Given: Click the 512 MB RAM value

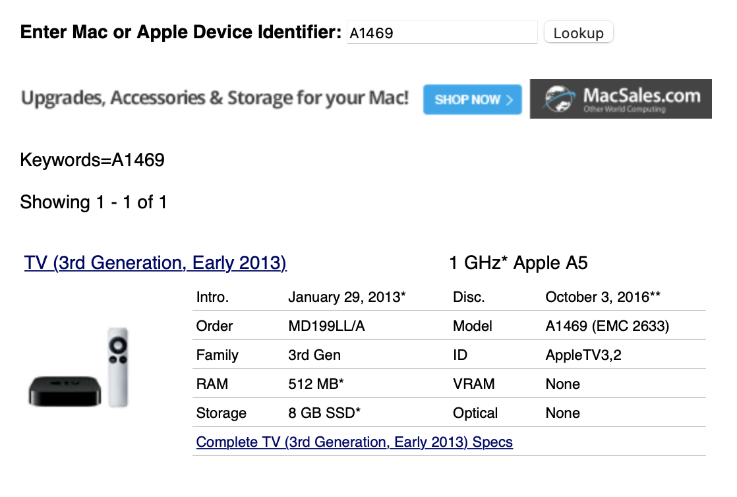Looking at the screenshot, I should click(316, 384).
